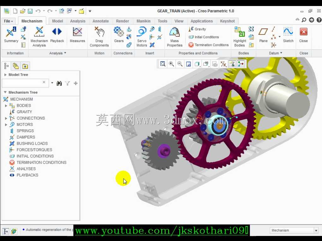Open the folder browser navigator tab
Viewport: 322px width, 241px height.
click(x=15, y=66)
